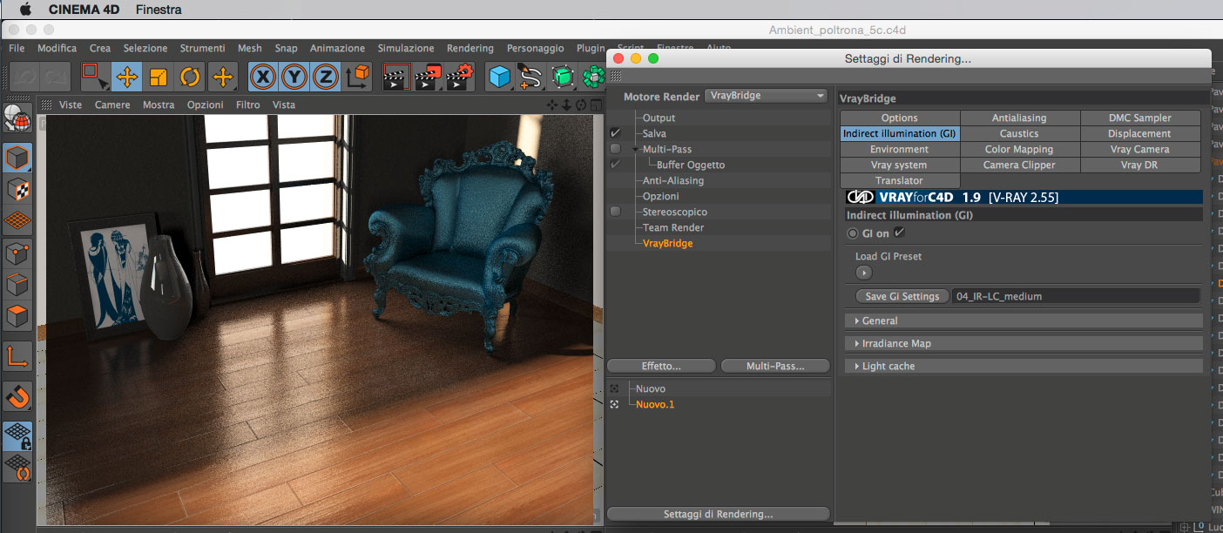1223x533 pixels.
Task: Toggle the GI on checkbox
Action: pos(900,233)
